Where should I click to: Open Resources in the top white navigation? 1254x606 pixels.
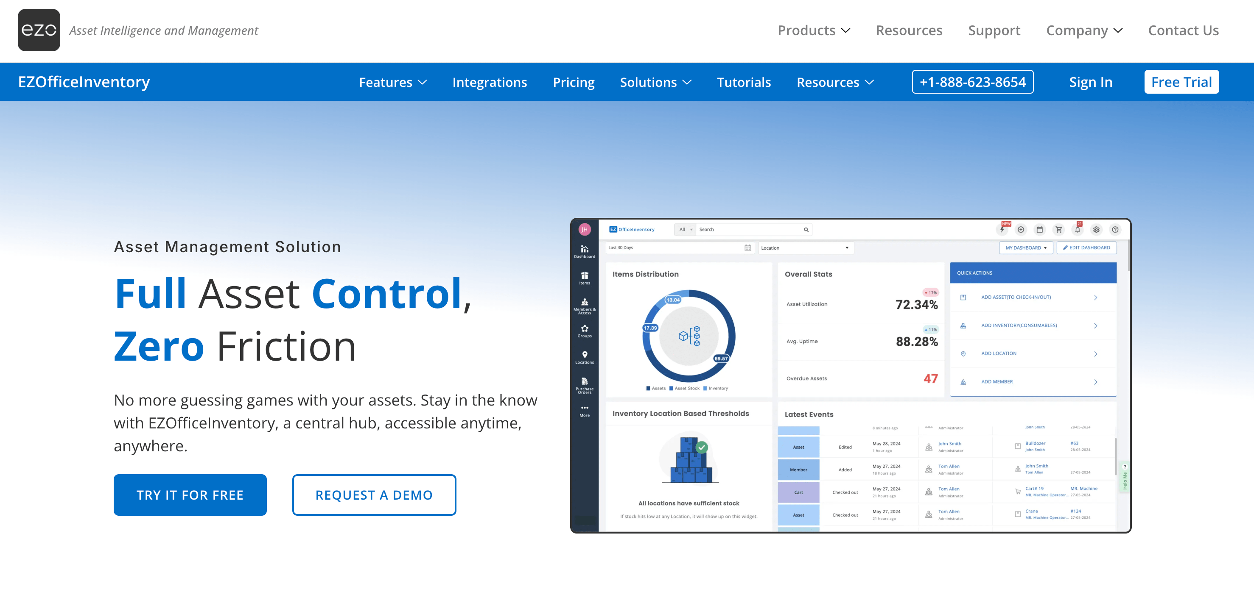[909, 30]
